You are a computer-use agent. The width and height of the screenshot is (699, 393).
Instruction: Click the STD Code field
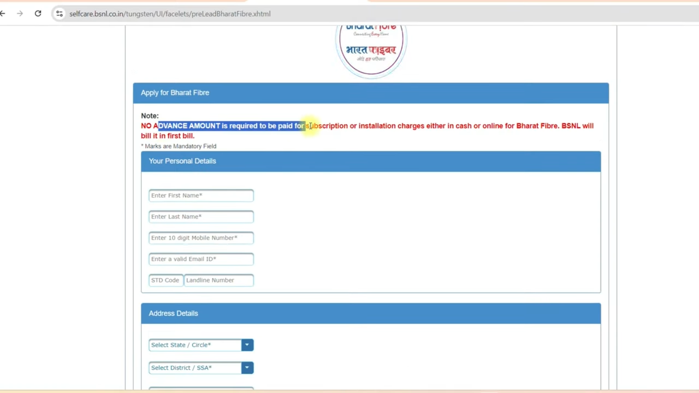click(x=165, y=280)
